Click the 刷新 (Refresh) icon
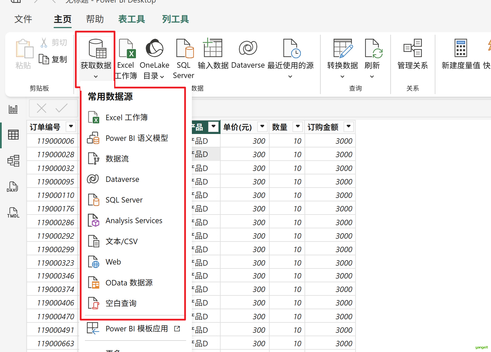 click(x=372, y=48)
